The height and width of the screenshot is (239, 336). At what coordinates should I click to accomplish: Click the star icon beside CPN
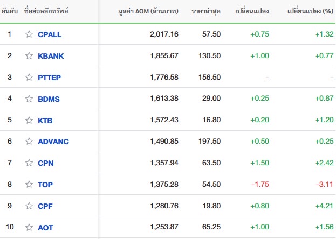(29, 163)
